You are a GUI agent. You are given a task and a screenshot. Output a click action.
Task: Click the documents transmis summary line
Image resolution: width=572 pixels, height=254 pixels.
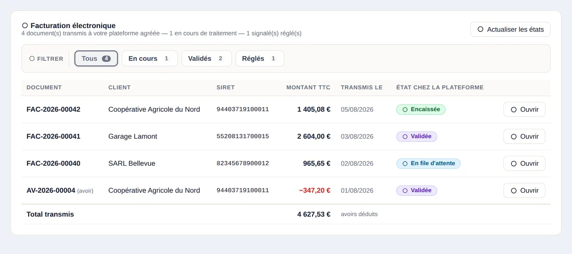coord(162,34)
